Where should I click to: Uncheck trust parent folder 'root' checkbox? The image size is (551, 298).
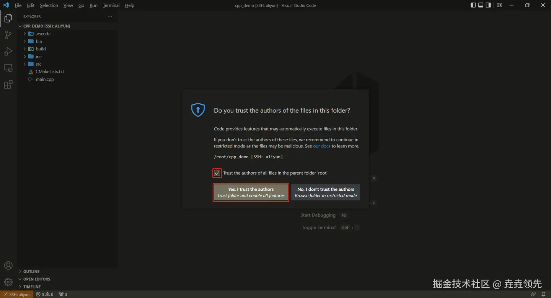217,173
